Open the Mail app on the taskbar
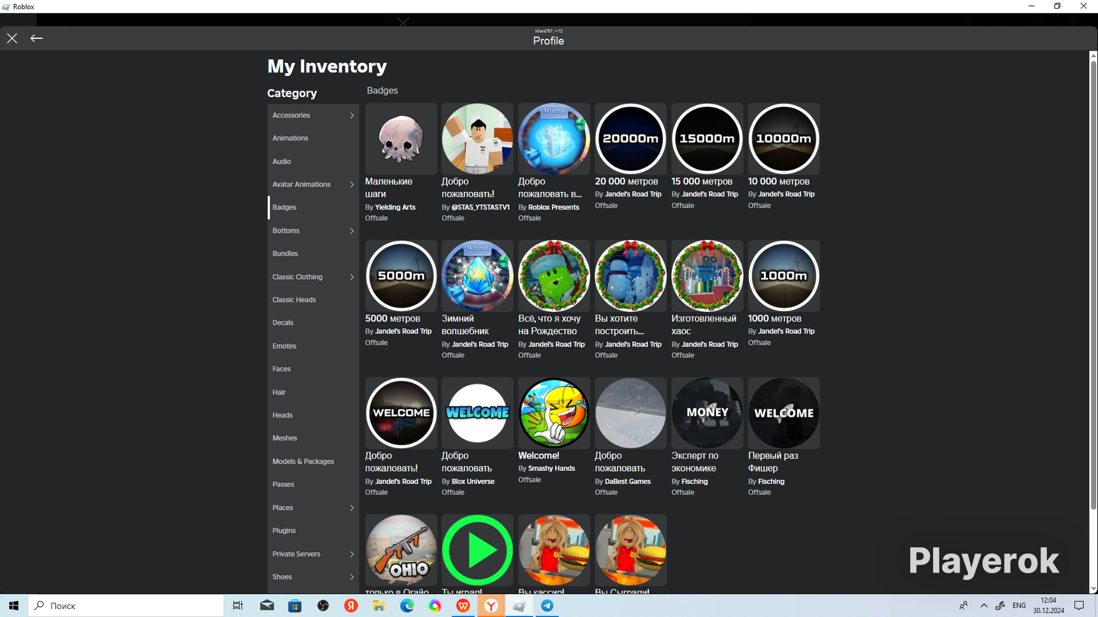The height and width of the screenshot is (617, 1098). point(267,606)
